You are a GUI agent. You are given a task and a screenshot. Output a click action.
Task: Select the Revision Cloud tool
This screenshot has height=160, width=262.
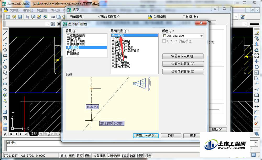(5, 73)
